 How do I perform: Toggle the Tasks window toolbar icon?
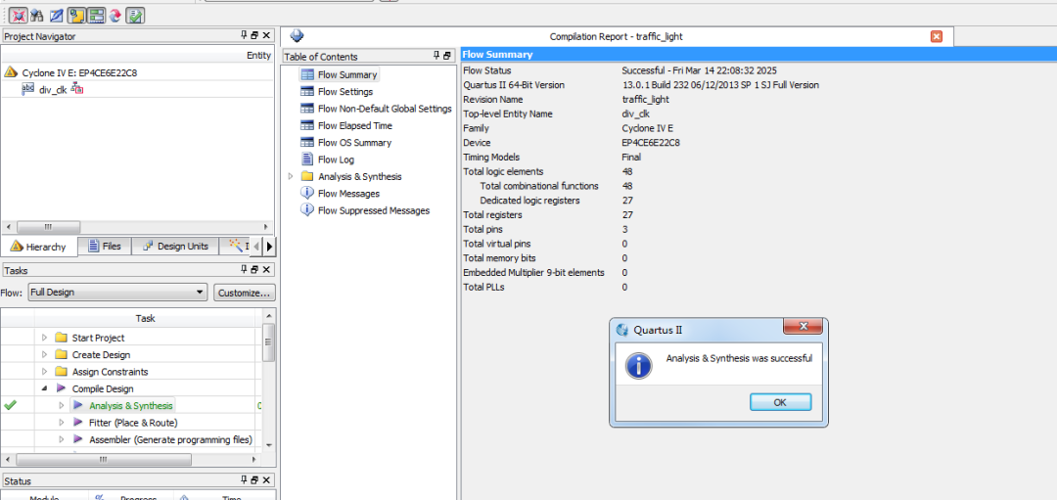[x=96, y=15]
